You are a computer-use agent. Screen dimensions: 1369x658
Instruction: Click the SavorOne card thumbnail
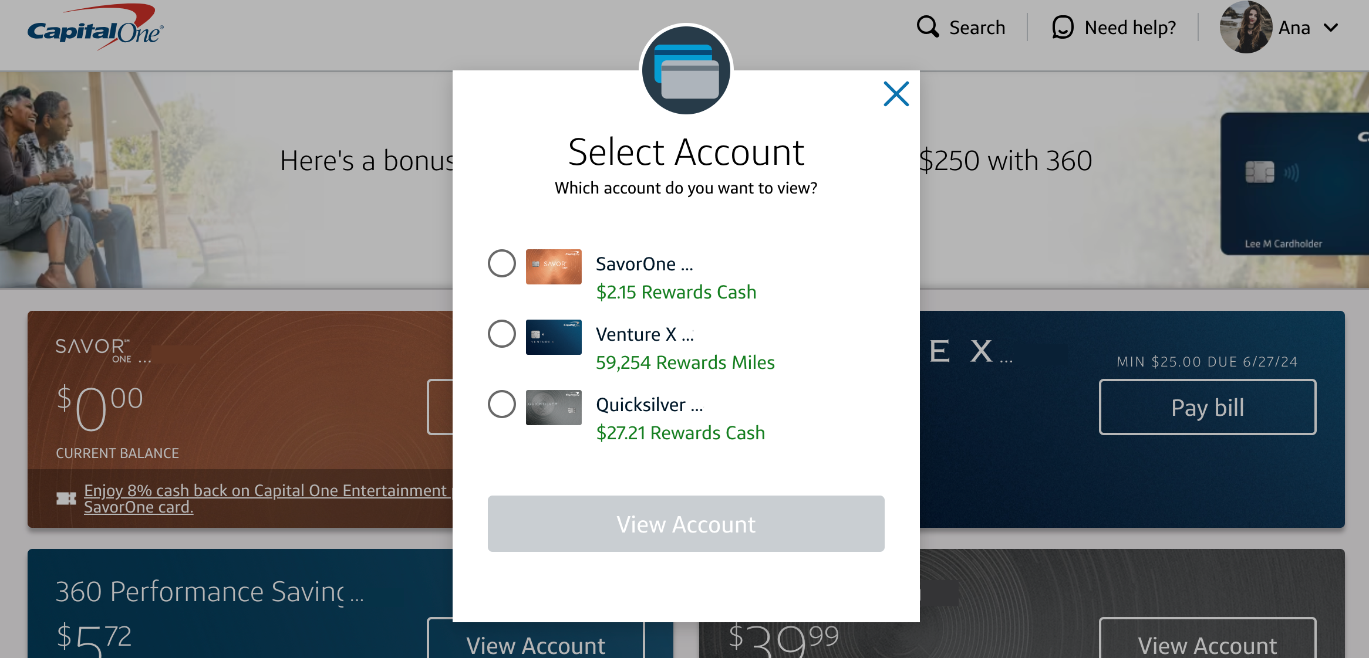[x=552, y=264]
